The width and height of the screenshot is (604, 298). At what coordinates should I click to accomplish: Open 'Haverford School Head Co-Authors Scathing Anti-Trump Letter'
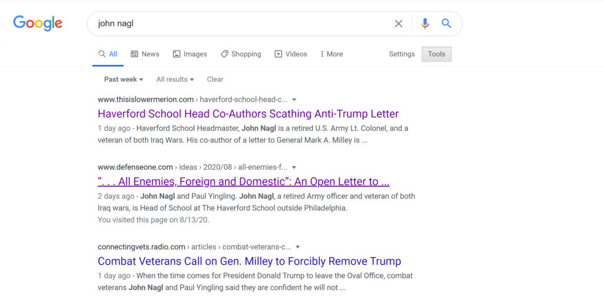pos(248,114)
